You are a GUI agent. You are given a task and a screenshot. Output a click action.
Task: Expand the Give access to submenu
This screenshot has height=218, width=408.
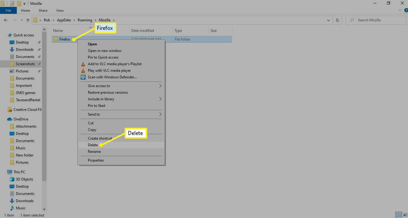121,86
